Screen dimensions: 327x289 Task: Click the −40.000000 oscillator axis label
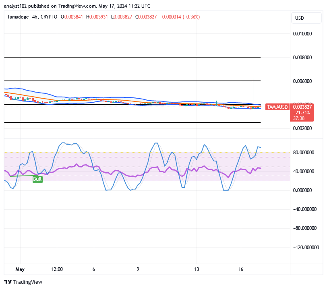click(x=305, y=209)
